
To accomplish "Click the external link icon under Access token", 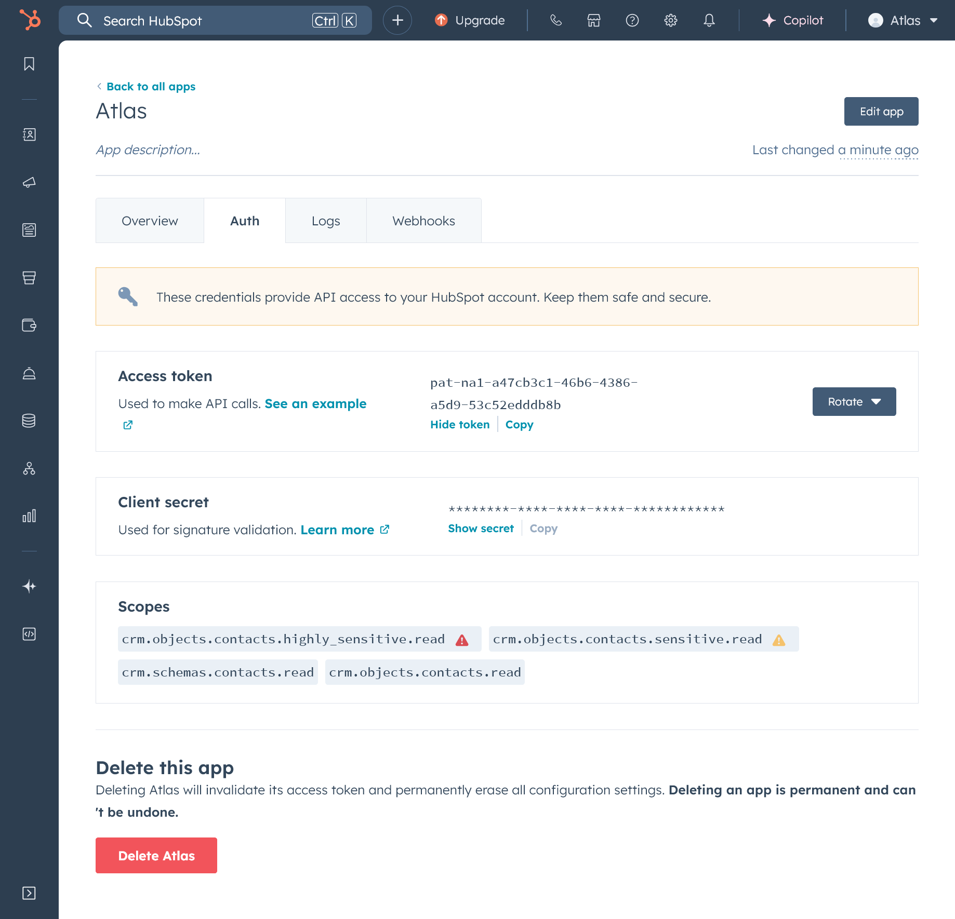I will point(128,425).
